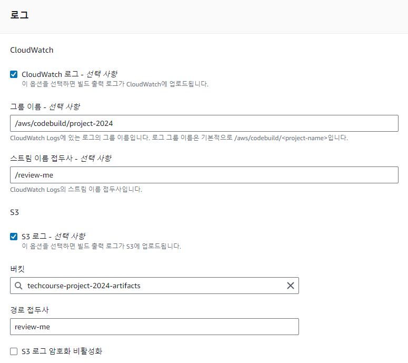Screen dimensions: 408x363
Task: Click the 경로 접두사 label
Action: (x=29, y=310)
